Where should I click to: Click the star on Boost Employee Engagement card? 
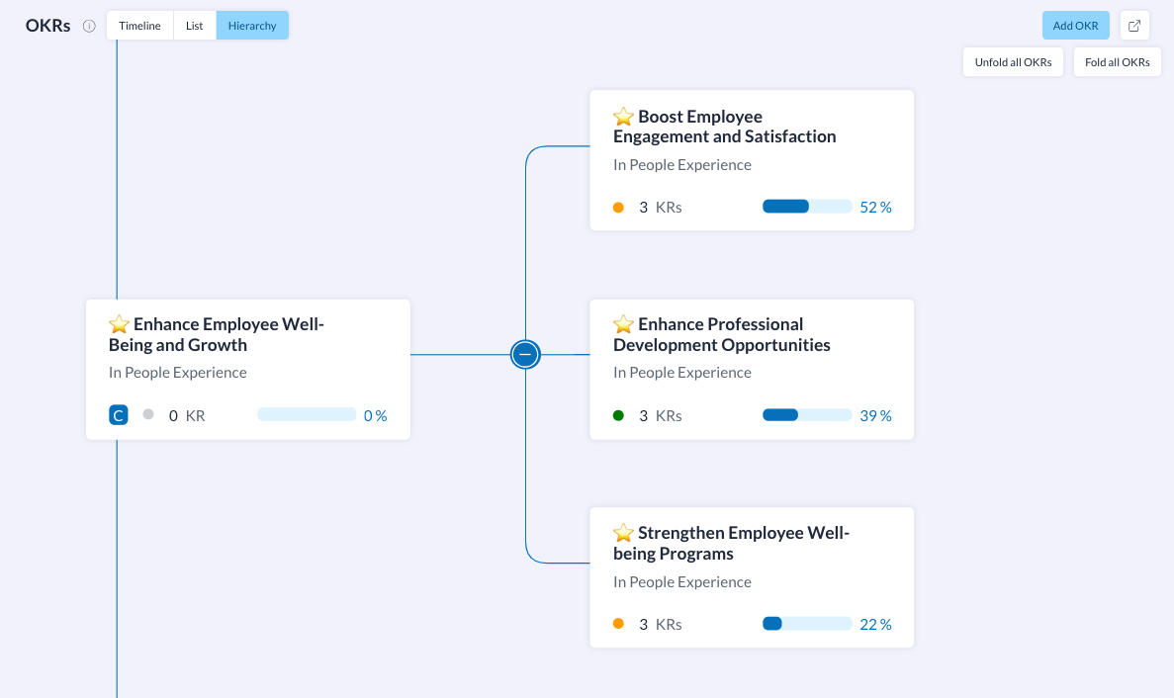623,117
